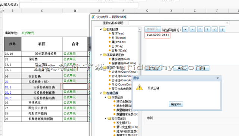
Task: Close the 提示 alert dialog
Action: point(217,78)
